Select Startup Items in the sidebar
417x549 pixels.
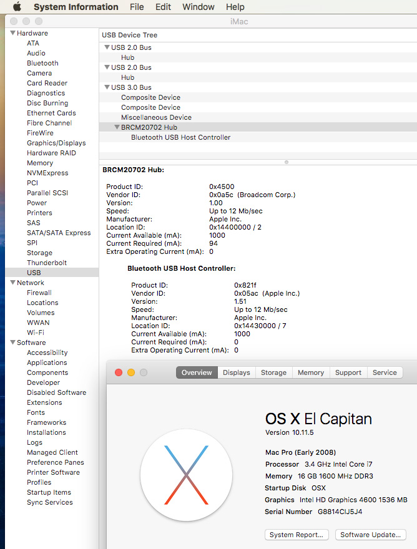point(49,492)
